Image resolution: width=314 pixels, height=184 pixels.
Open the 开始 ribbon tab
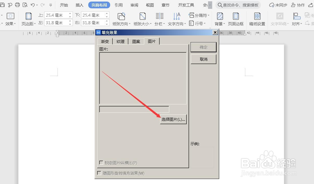(x=64, y=5)
